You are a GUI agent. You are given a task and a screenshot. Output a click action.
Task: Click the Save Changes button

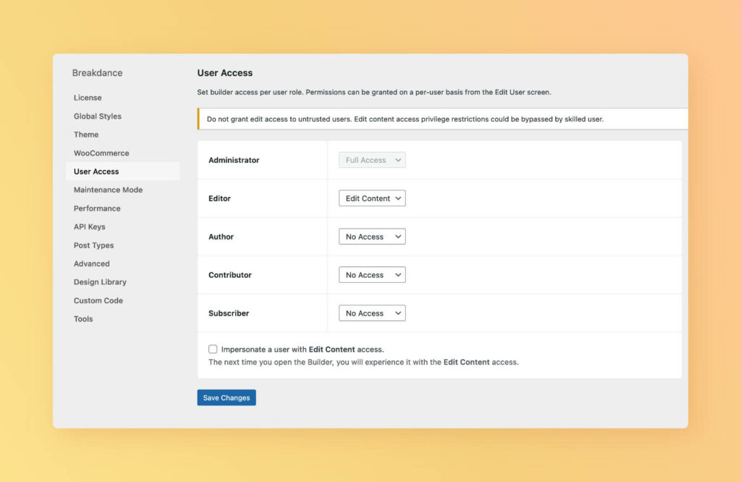point(226,397)
